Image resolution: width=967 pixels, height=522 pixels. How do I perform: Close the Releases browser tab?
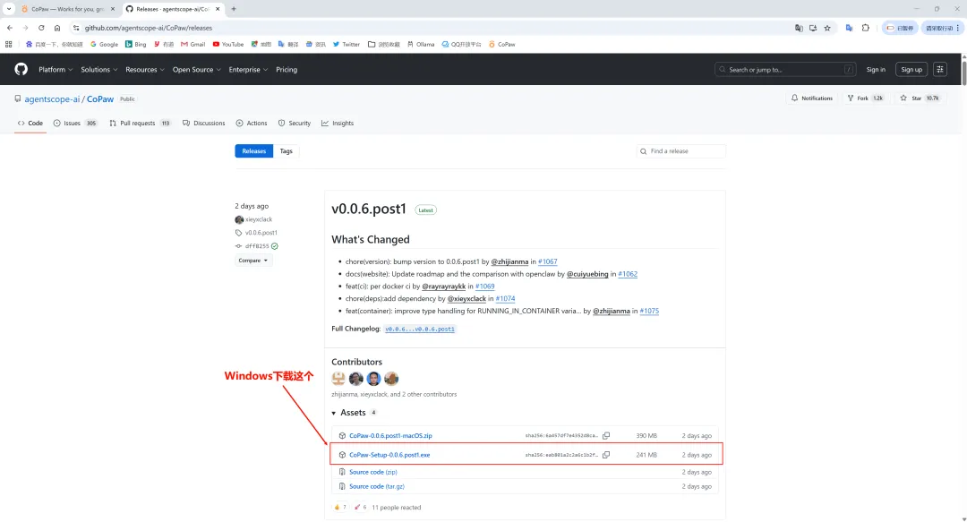(218, 9)
